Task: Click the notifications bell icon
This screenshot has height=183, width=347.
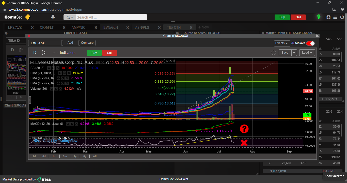Action: tap(53, 17)
